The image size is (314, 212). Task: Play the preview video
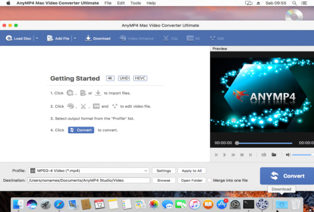225,155
